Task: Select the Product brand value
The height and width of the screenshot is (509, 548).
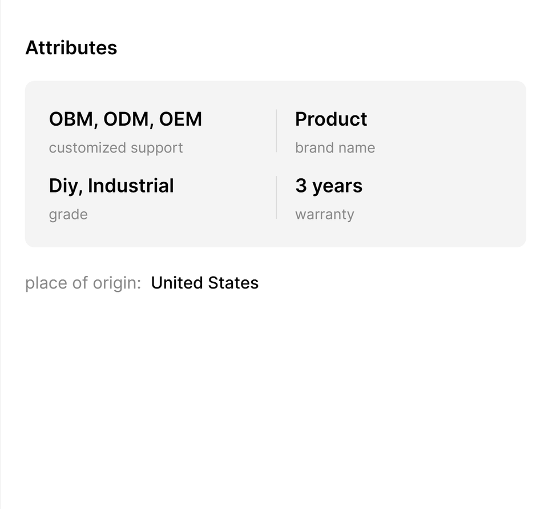Action: click(x=331, y=119)
